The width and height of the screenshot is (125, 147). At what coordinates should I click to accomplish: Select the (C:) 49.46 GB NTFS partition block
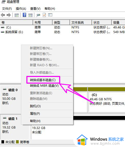click(x=107, y=100)
